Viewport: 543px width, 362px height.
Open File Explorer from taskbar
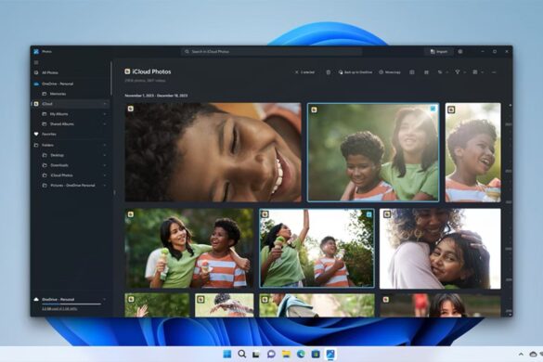click(286, 354)
